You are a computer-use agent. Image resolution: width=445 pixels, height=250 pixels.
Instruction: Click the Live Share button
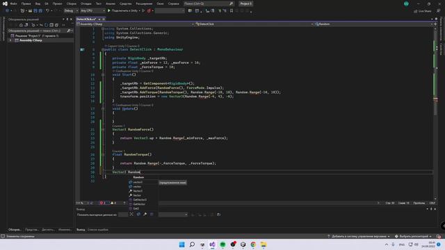tap(423, 11)
